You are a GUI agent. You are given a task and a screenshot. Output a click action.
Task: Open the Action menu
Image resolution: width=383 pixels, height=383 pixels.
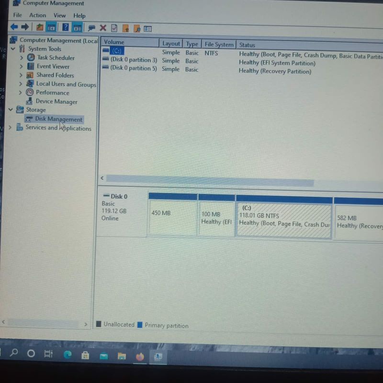pos(37,15)
